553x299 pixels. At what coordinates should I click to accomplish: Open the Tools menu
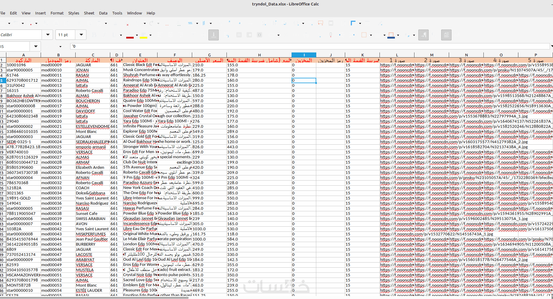tap(117, 13)
